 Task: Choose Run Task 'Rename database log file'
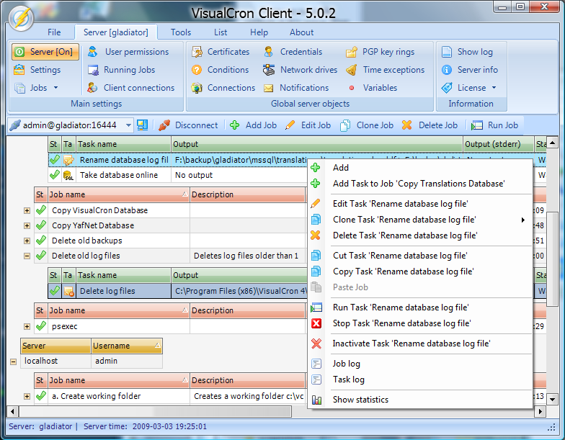(x=420, y=307)
